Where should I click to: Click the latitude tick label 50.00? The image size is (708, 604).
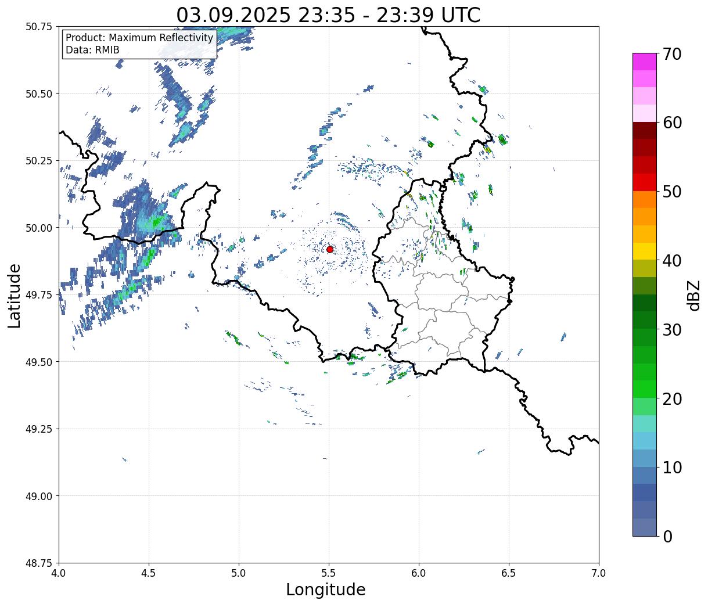39,228
